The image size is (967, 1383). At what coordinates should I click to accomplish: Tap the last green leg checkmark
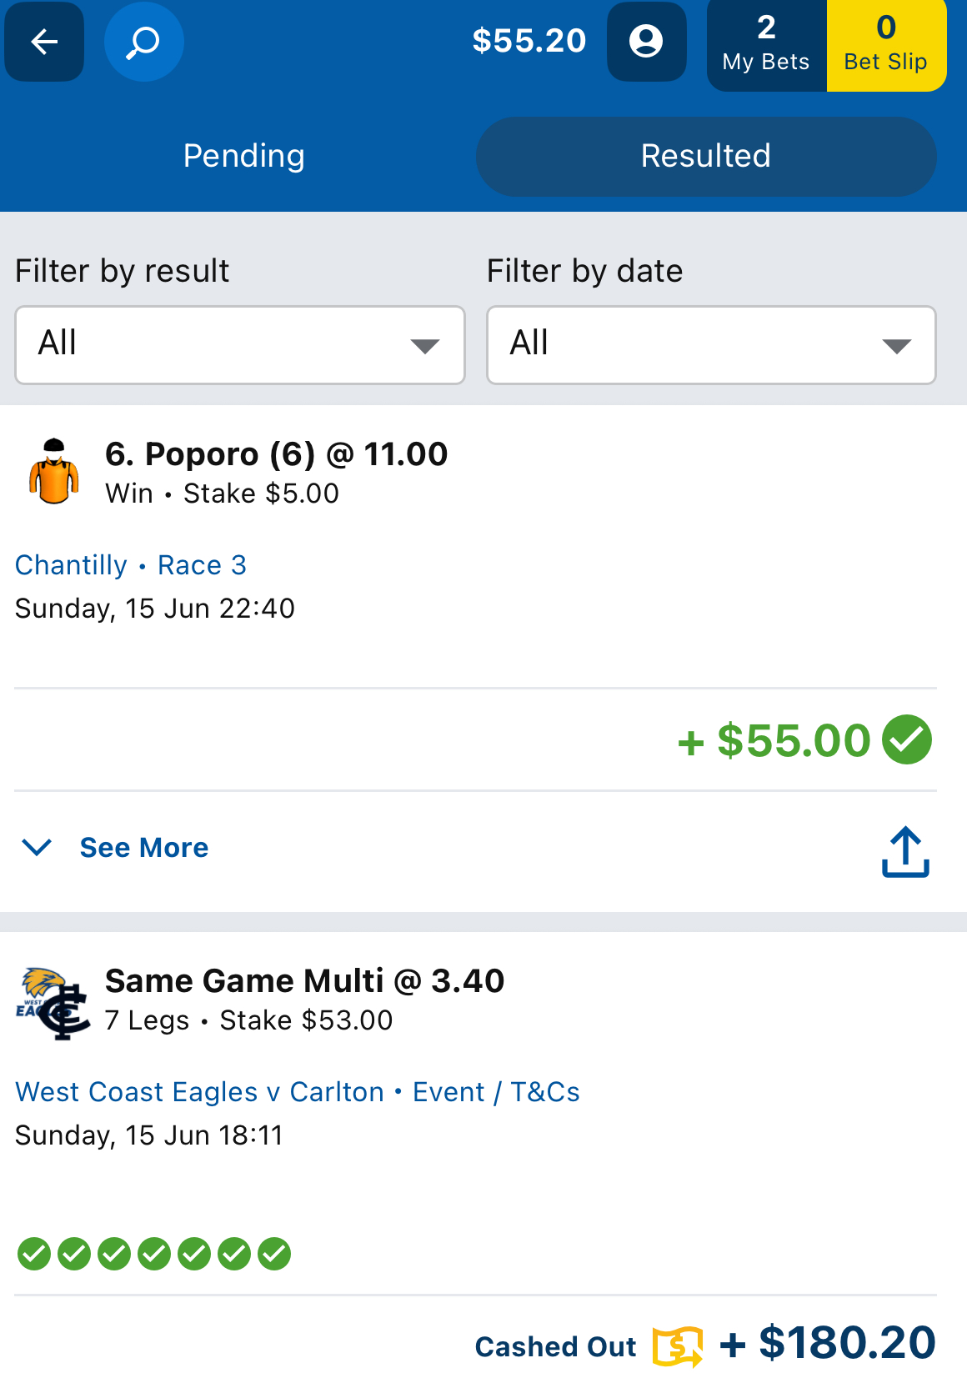pos(274,1254)
